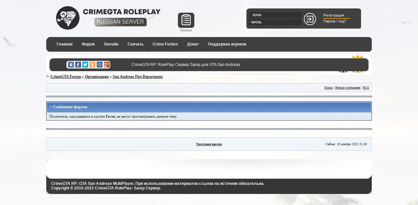Screen dimensions: 418x205
Task: Open the Регистрация link
Action: [x=334, y=15]
